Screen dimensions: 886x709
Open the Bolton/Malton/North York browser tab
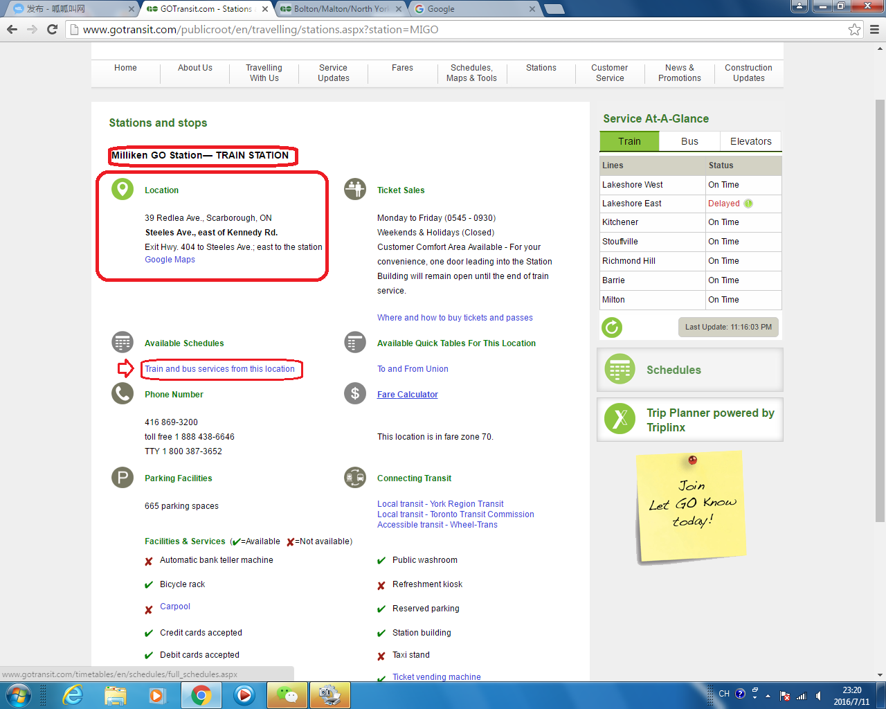point(341,9)
